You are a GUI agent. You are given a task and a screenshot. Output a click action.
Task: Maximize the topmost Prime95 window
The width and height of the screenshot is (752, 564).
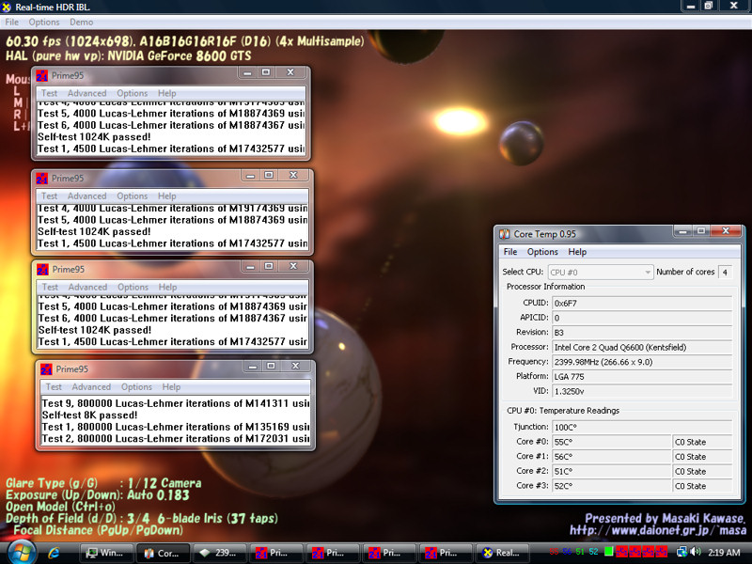[x=266, y=72]
